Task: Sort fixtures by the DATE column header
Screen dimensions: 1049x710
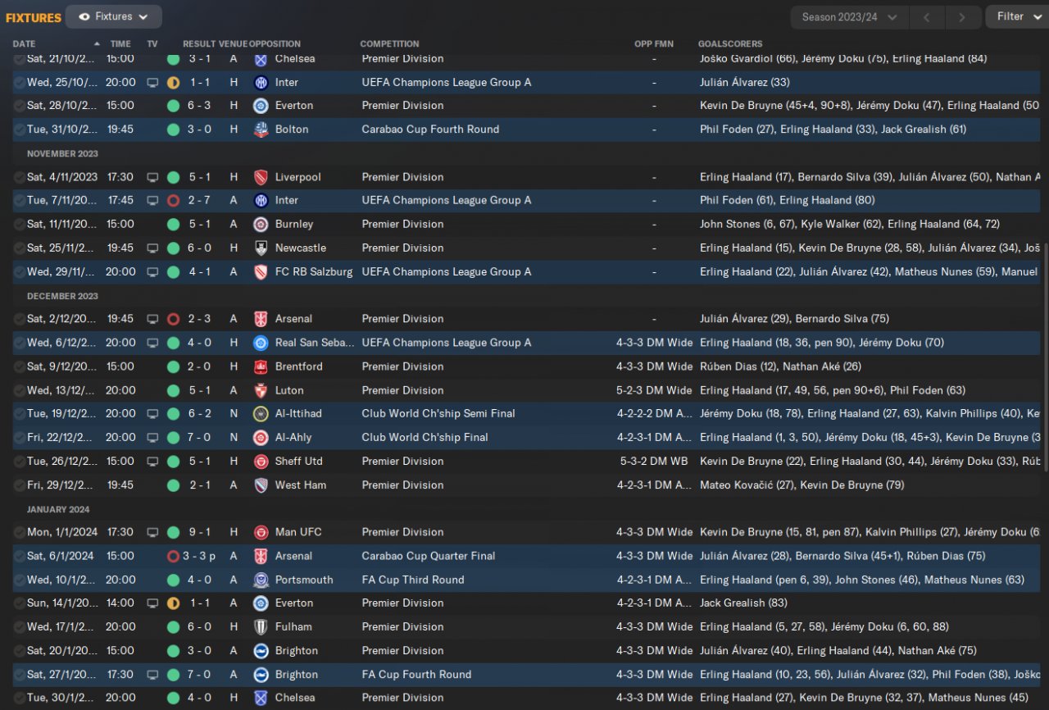Action: coord(24,44)
